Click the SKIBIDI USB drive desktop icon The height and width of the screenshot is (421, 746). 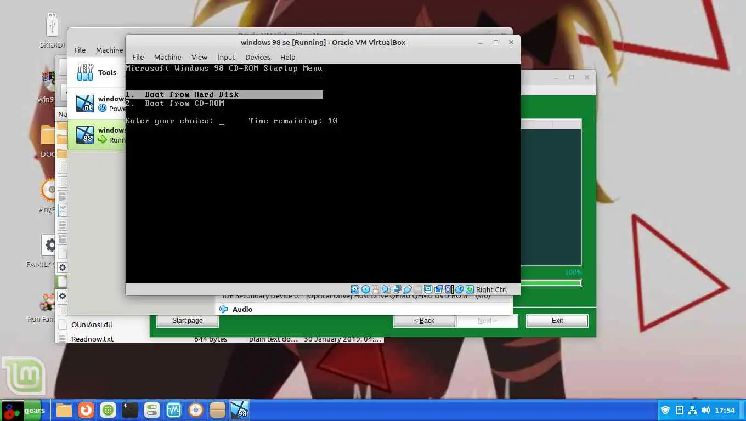pyautogui.click(x=52, y=31)
